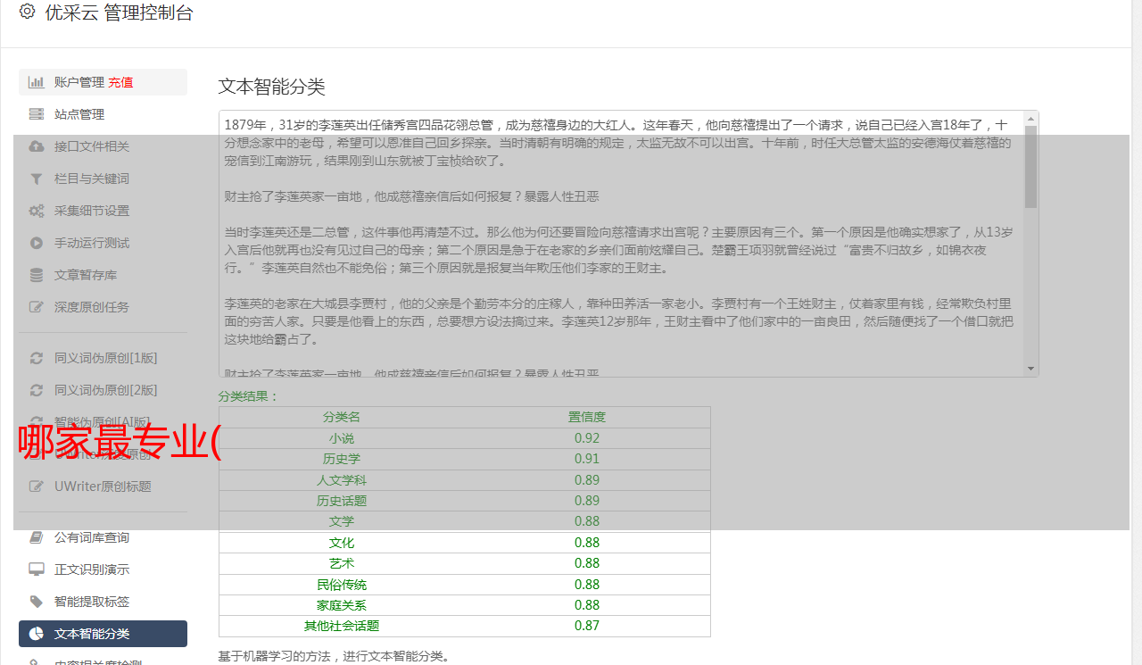Click the gear icon beside 优采云 管理控制台
This screenshot has width=1142, height=665.
[27, 12]
